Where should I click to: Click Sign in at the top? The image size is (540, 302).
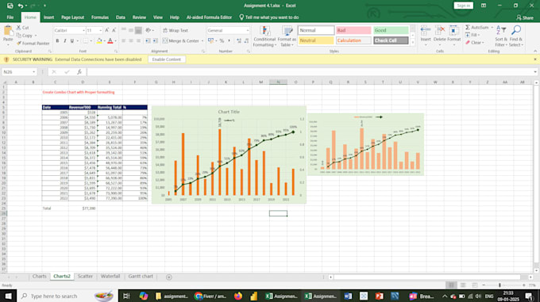464,6
